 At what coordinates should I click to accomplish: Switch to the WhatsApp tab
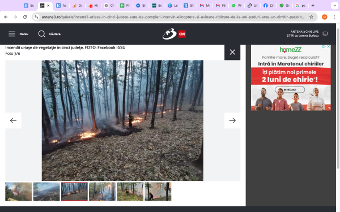tap(236, 6)
